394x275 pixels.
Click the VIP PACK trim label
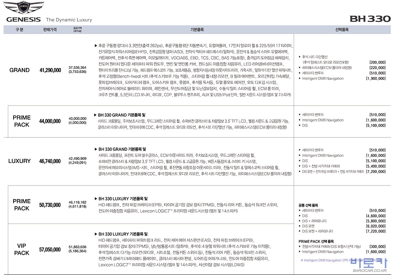[x=21, y=249]
